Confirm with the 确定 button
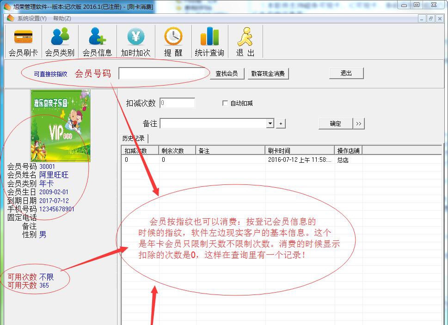This screenshot has height=325, width=448. click(335, 123)
